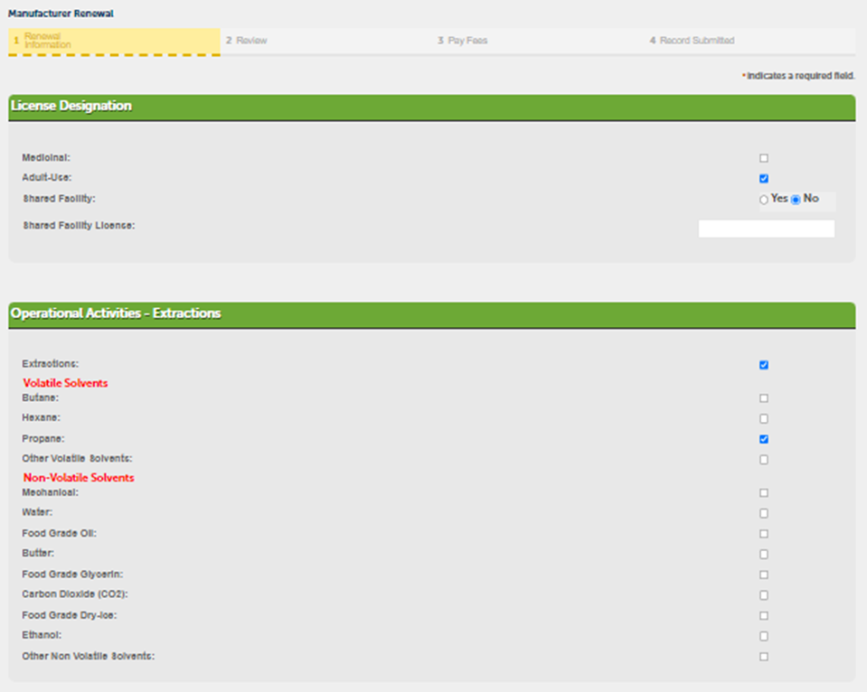The width and height of the screenshot is (867, 692).
Task: Click the Record Submitted step
Action: 696,41
